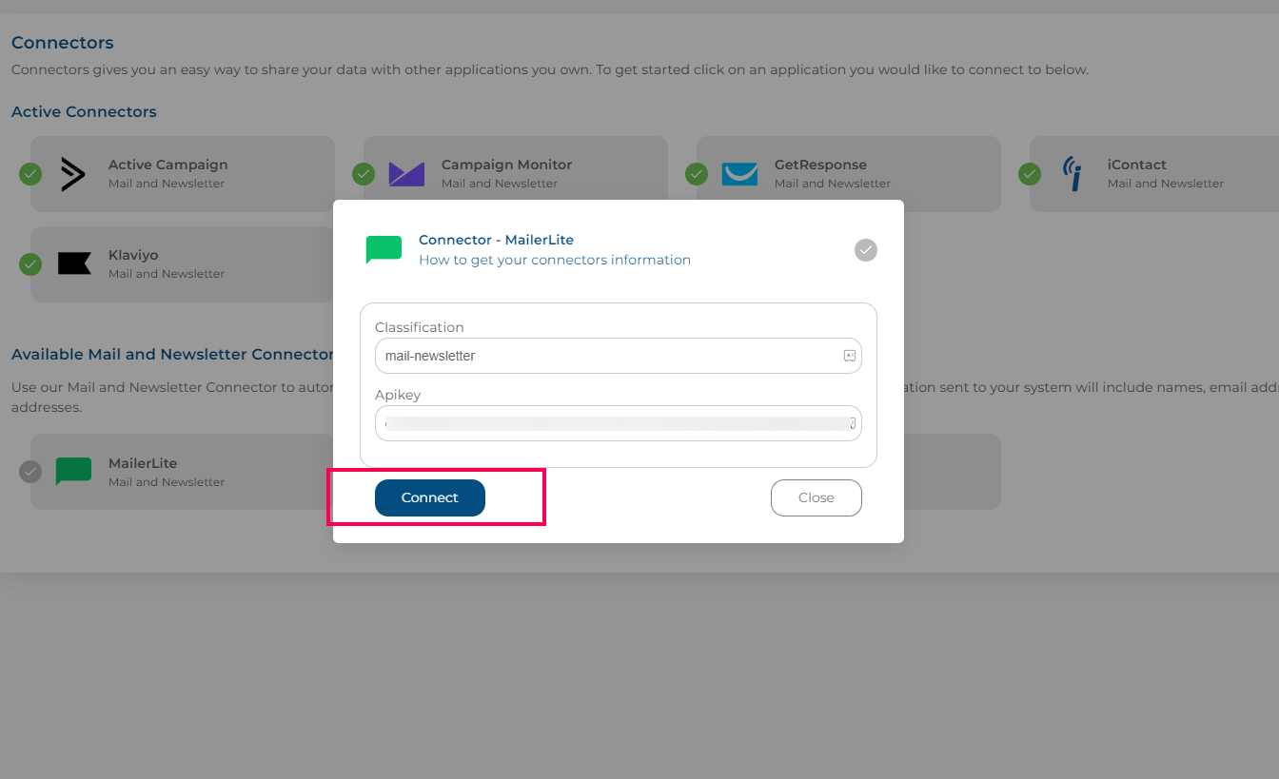
Task: Toggle the green check beside Active Campaign
Action: click(30, 174)
